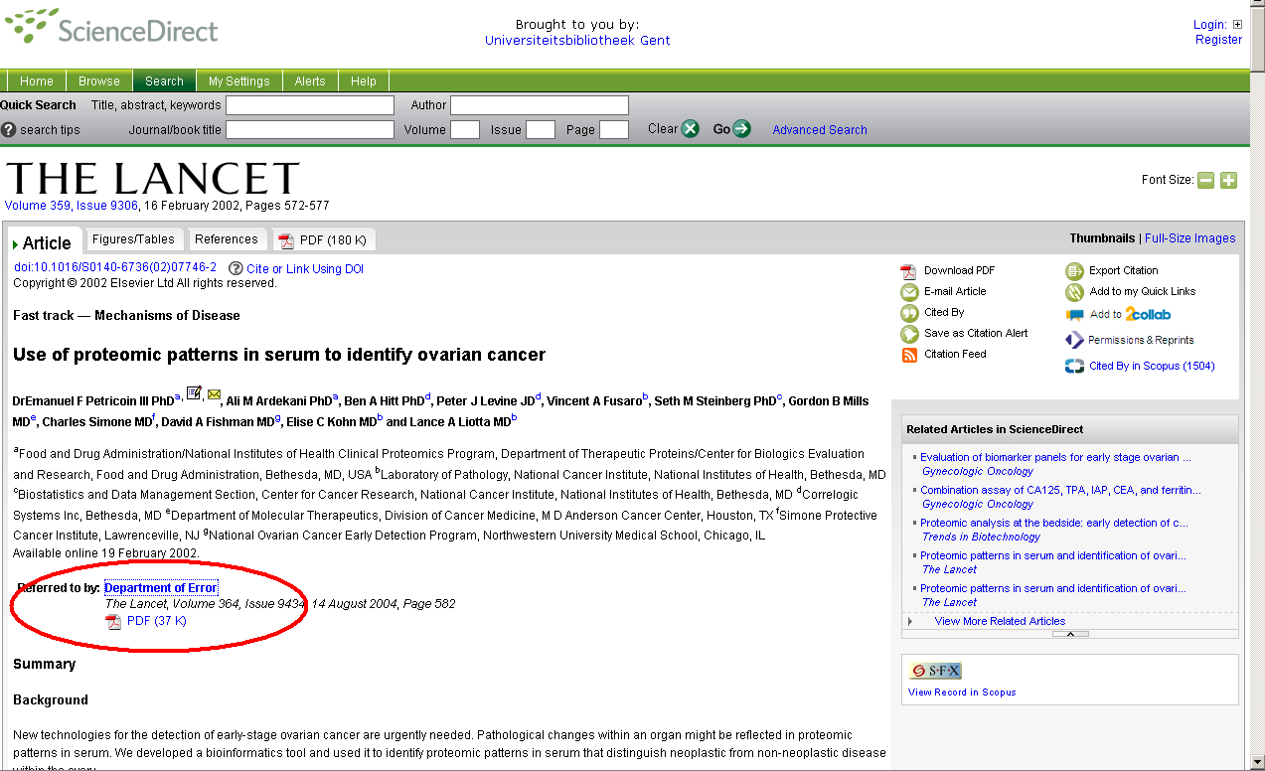Viewport: 1265px width, 771px height.
Task: Open the Advanced Search link
Action: pyautogui.click(x=820, y=130)
